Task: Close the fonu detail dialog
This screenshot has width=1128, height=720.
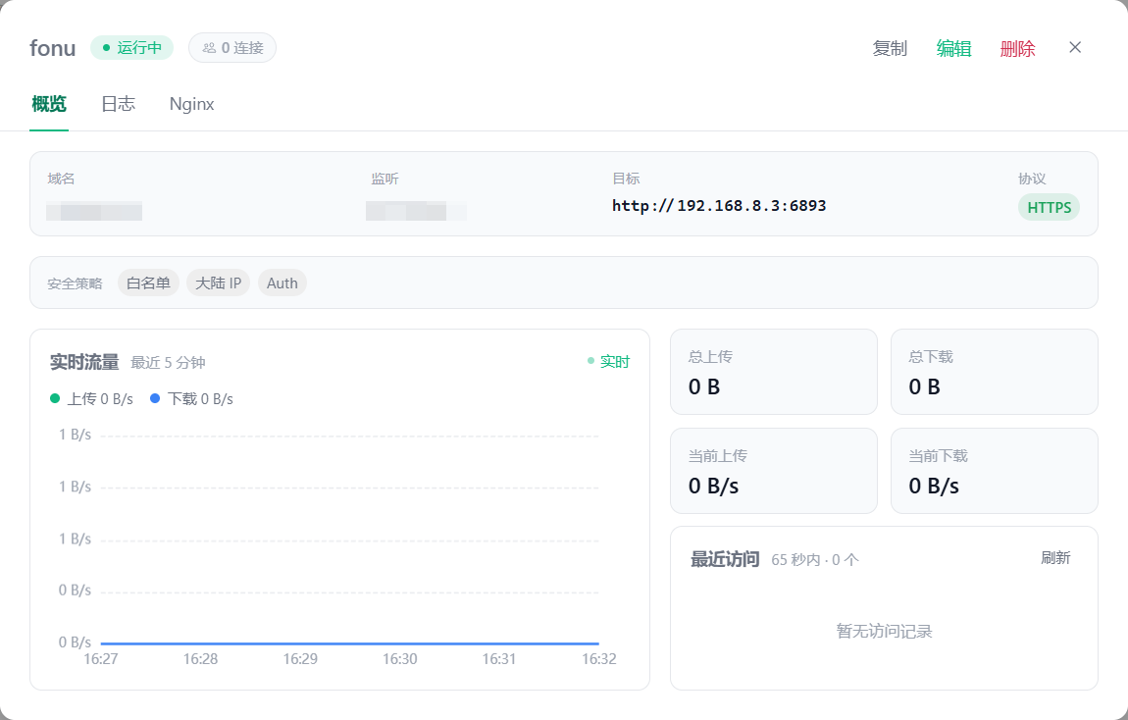Action: (1075, 47)
